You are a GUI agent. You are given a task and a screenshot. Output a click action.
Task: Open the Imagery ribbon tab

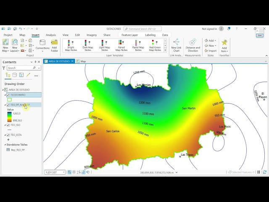[x=92, y=35]
